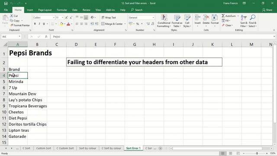This screenshot has width=277, height=156.
Task: Select column A header
Action: pos(18,44)
